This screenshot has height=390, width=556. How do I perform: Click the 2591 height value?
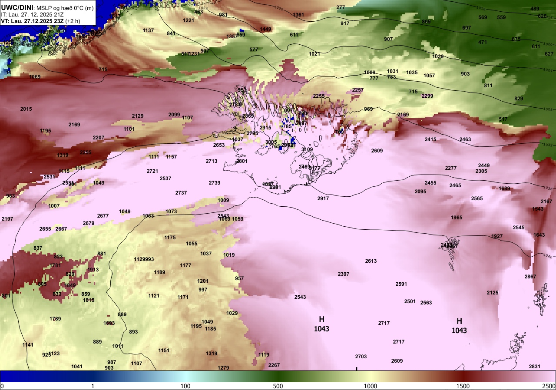pos(401,284)
